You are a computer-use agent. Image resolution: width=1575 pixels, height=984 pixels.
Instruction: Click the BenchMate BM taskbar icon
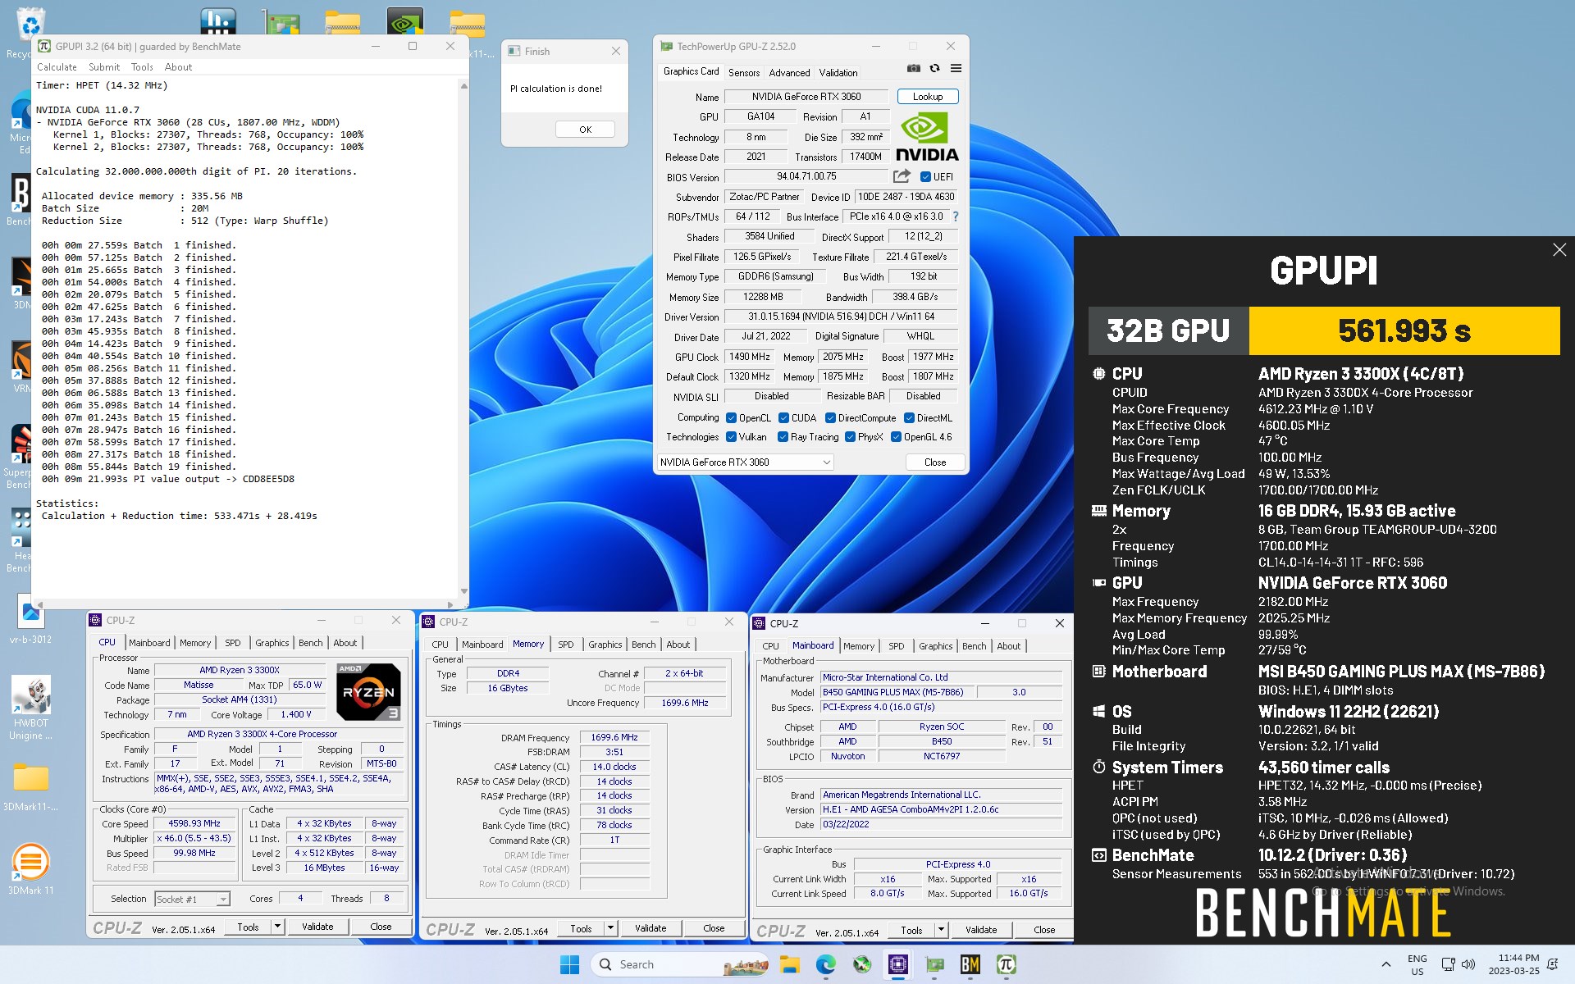tap(970, 964)
